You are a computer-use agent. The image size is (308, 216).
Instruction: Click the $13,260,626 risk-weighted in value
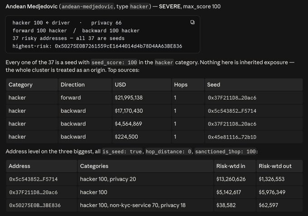[231, 179]
